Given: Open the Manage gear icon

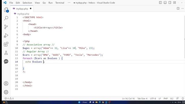Looking at the screenshot, I should pyautogui.click(x=6, y=92).
